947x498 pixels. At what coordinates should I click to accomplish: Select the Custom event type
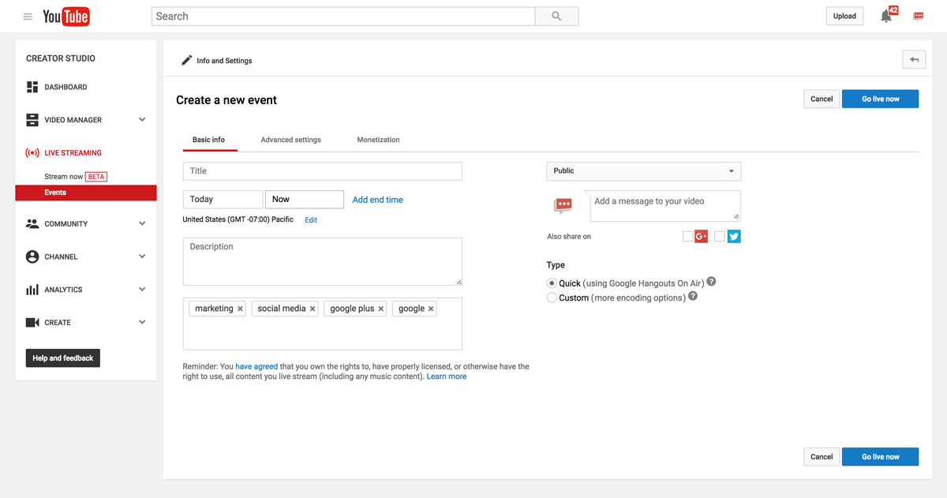click(552, 298)
